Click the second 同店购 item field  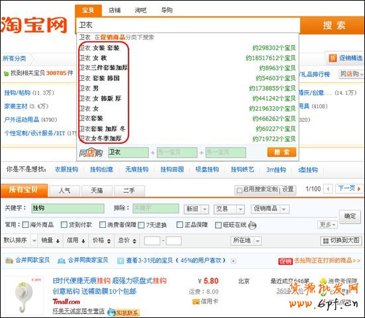pos(177,152)
